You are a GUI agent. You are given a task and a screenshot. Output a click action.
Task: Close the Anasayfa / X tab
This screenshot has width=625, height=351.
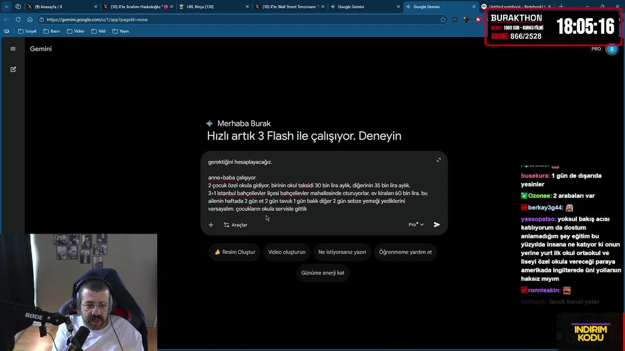pyautogui.click(x=96, y=7)
